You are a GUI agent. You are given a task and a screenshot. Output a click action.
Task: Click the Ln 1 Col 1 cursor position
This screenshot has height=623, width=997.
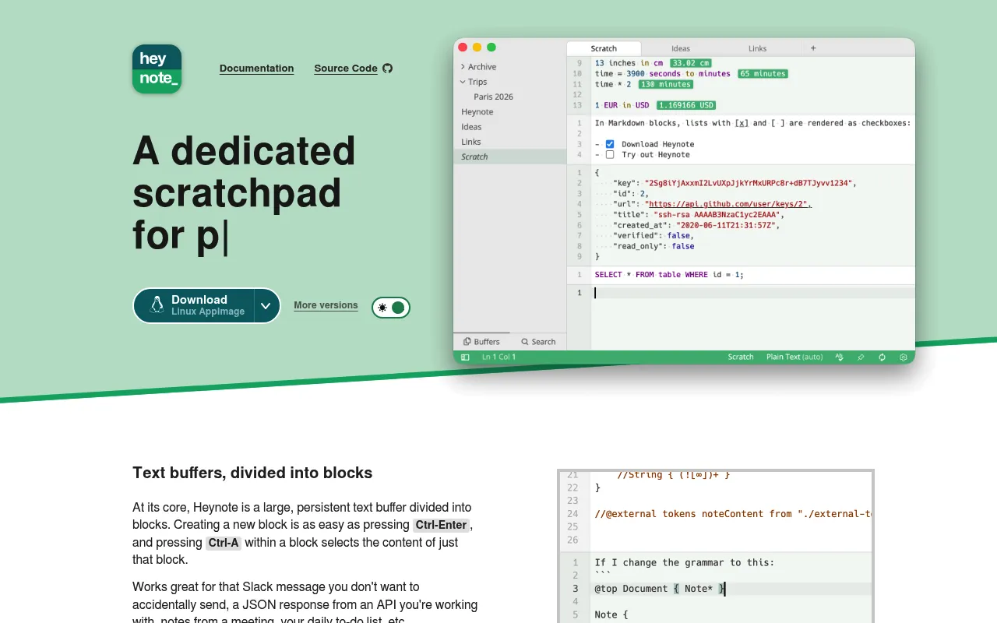[x=498, y=357]
